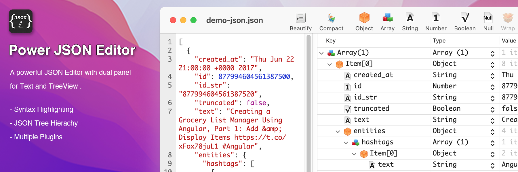Viewport: 518px width, 172px height.
Task: Click the 'JSON Tree Hierachy' feature text
Action: point(46,123)
